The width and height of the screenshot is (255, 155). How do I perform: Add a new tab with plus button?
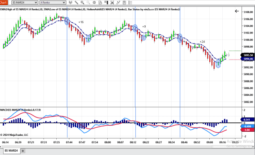23,151
